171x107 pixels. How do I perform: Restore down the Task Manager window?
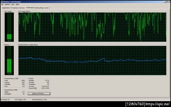point(167,2)
